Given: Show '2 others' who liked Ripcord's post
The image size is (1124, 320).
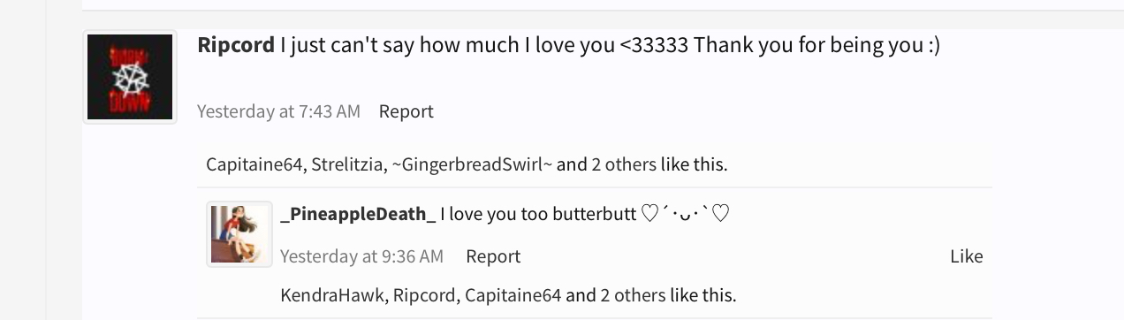Looking at the screenshot, I should (x=624, y=164).
